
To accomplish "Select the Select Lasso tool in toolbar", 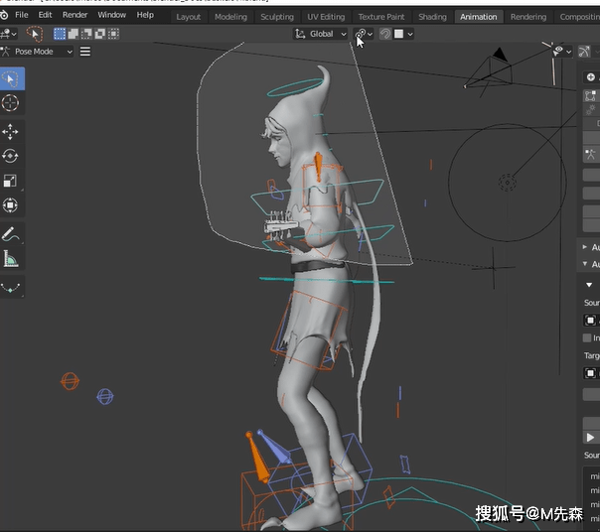I will point(11,78).
